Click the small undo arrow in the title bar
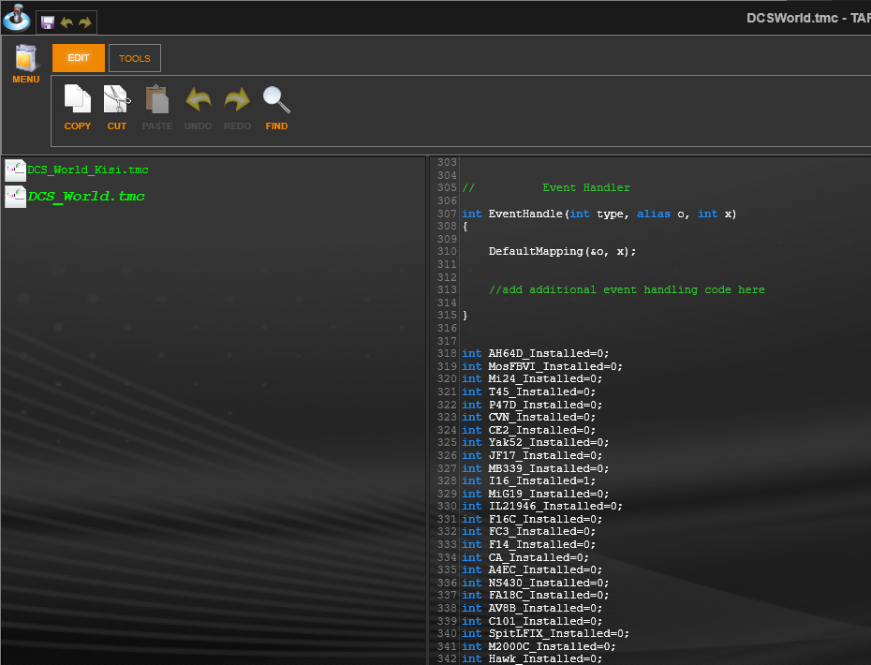 pyautogui.click(x=66, y=22)
